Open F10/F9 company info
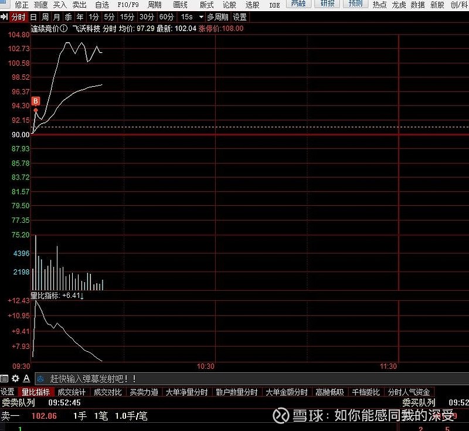 [x=128, y=5]
